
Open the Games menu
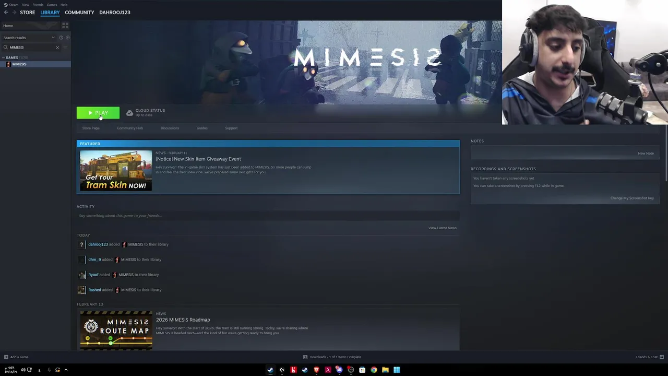(x=52, y=5)
